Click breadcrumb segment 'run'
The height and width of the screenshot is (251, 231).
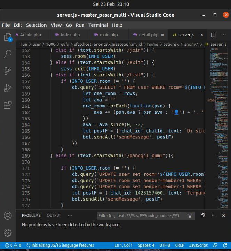coord(24,44)
